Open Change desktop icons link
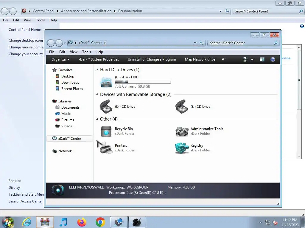Viewport: 305px width, 228px height. point(26,40)
